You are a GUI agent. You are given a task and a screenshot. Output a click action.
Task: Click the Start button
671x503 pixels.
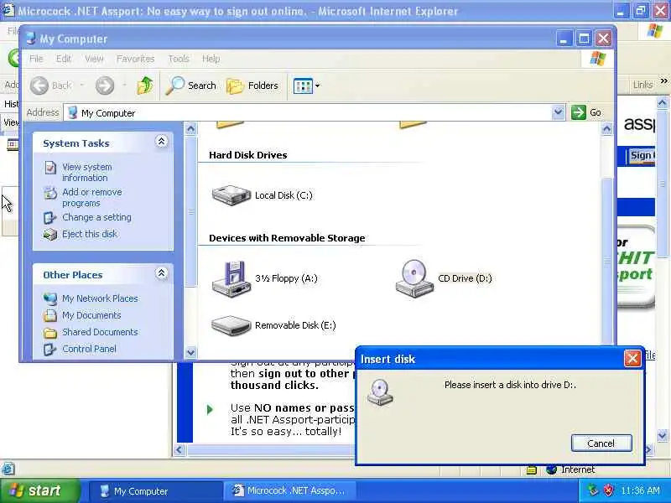tap(39, 490)
